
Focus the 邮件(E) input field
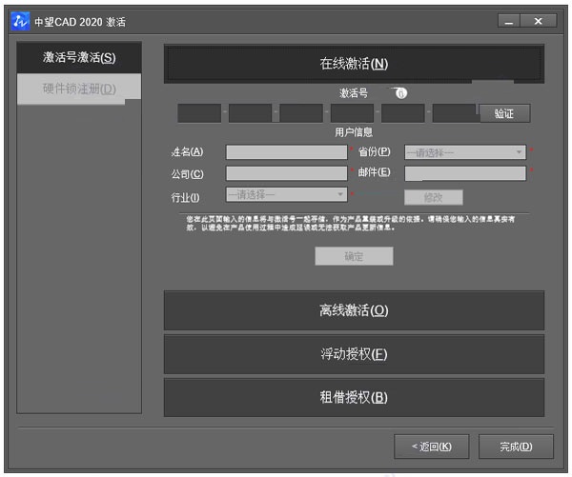[x=465, y=173]
